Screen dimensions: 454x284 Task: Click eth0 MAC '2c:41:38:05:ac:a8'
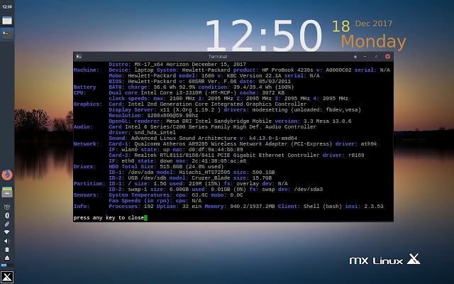[219, 161]
